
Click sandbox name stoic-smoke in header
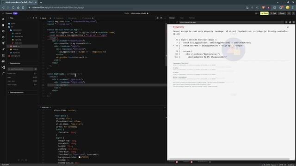139,13
